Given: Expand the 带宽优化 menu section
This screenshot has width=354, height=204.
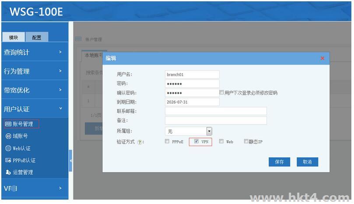Looking at the screenshot, I should click(35, 90).
